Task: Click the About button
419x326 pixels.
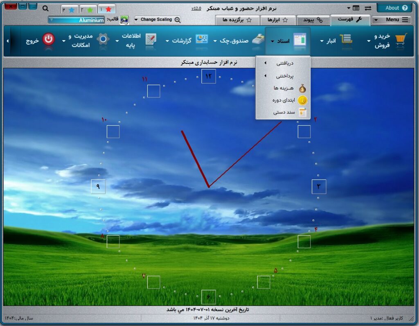Action: (x=394, y=8)
